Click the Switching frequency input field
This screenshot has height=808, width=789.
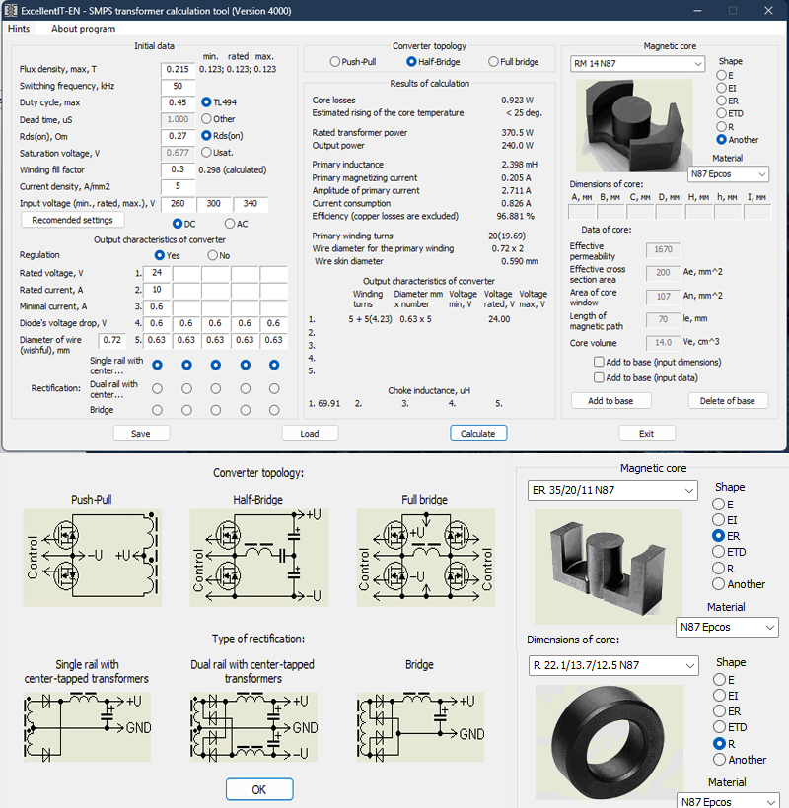[179, 87]
